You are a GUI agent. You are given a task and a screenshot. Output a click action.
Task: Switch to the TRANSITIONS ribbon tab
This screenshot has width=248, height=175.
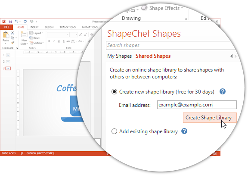(x=68, y=27)
